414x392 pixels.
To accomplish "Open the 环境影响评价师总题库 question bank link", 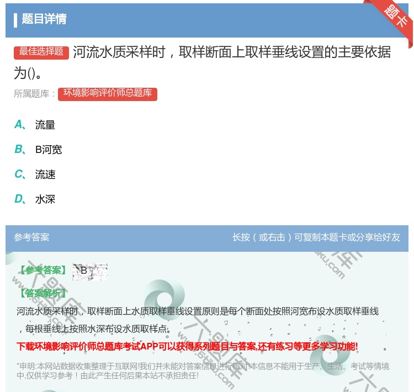I will tap(108, 94).
